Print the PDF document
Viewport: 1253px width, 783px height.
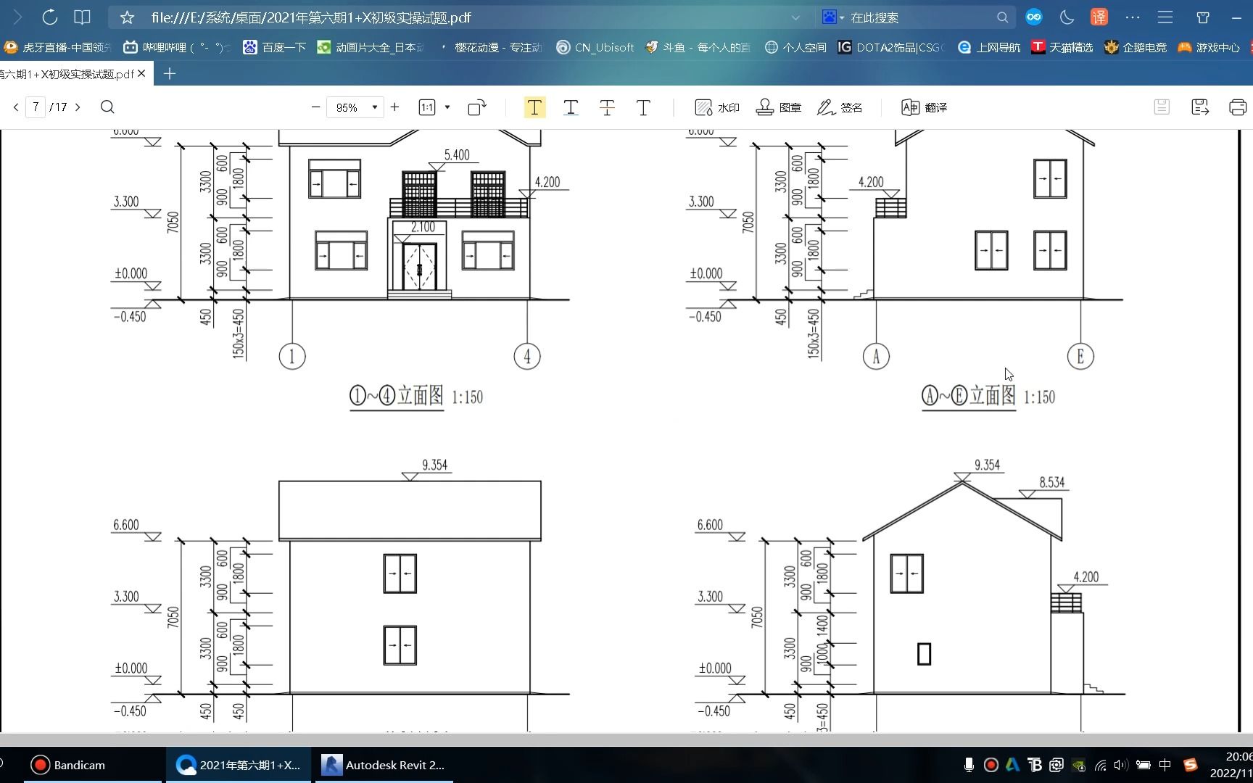(1237, 107)
